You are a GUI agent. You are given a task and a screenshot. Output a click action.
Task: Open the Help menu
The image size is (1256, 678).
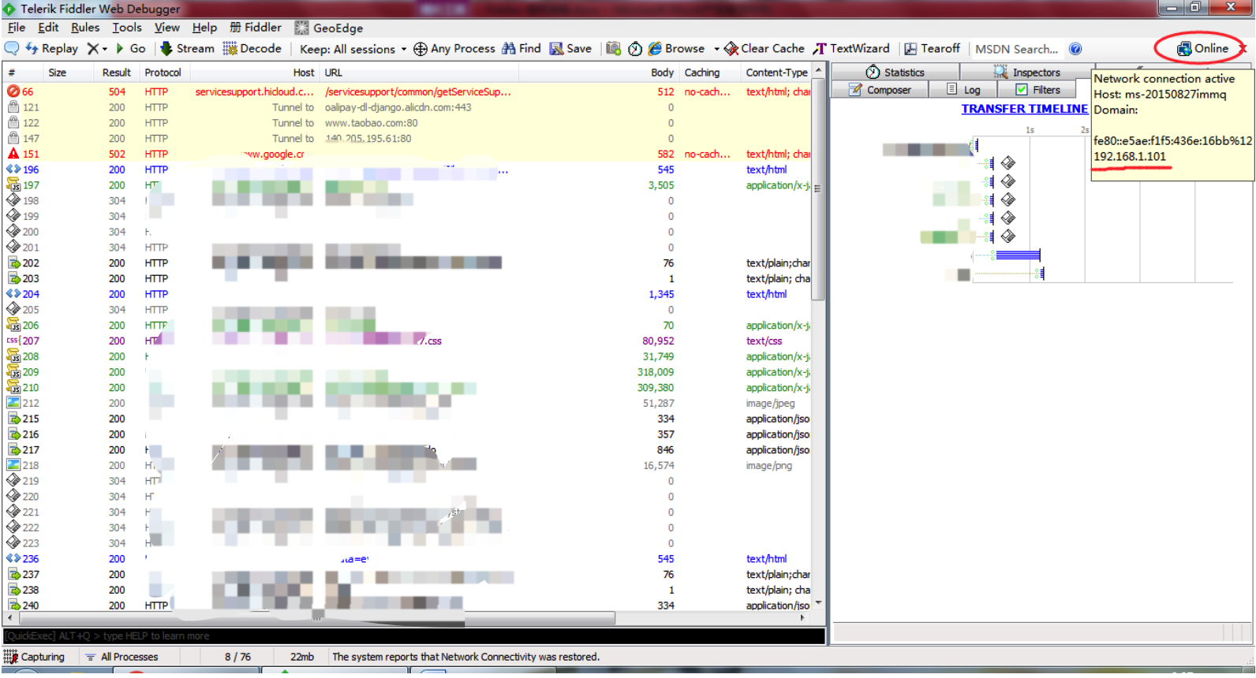(204, 28)
